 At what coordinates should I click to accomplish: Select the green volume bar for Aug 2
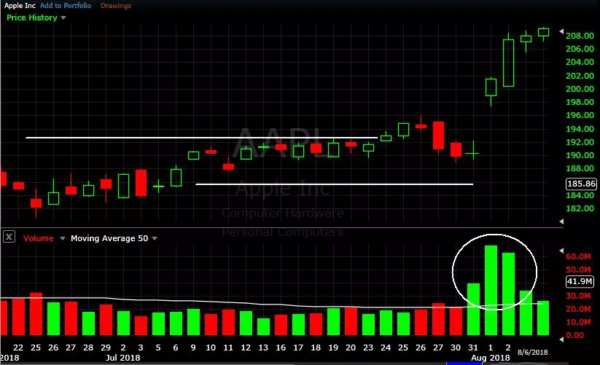pyautogui.click(x=508, y=294)
